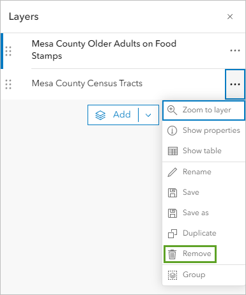Screen dimensions: 246x295
Task: Click the Add button stacked layers icon
Action: [100, 115]
